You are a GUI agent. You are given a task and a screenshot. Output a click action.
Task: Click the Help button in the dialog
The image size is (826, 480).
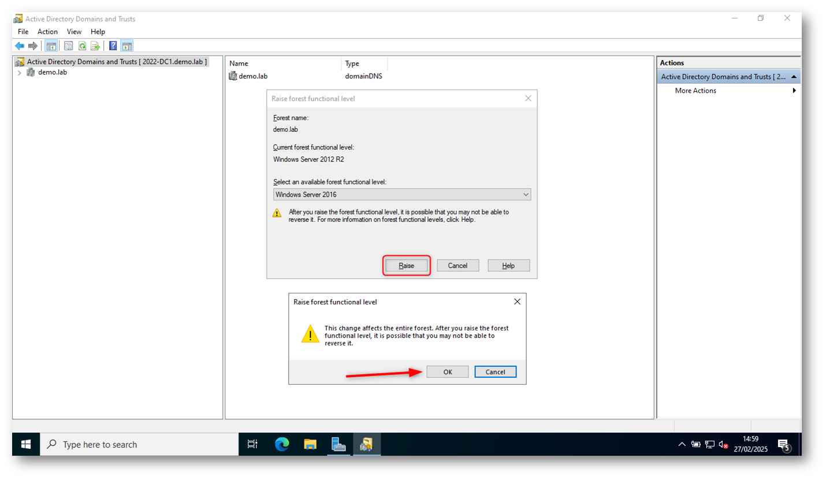(508, 266)
